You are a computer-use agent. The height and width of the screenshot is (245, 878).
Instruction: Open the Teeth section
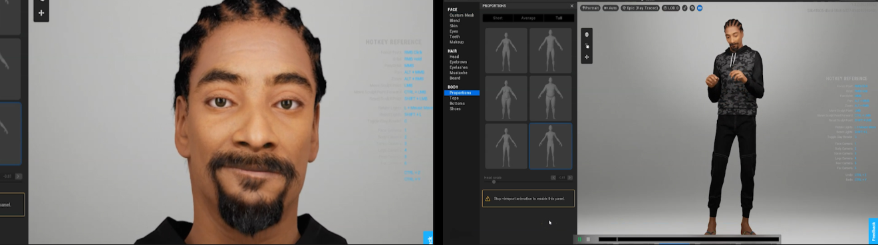454,37
